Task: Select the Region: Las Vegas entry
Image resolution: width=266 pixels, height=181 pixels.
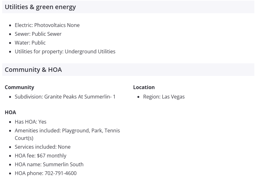Action: pyautogui.click(x=164, y=97)
